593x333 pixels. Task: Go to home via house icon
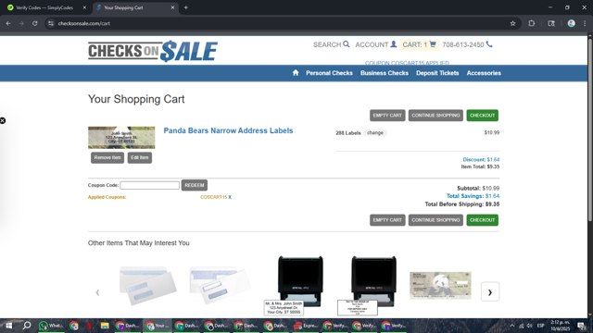pyautogui.click(x=296, y=72)
